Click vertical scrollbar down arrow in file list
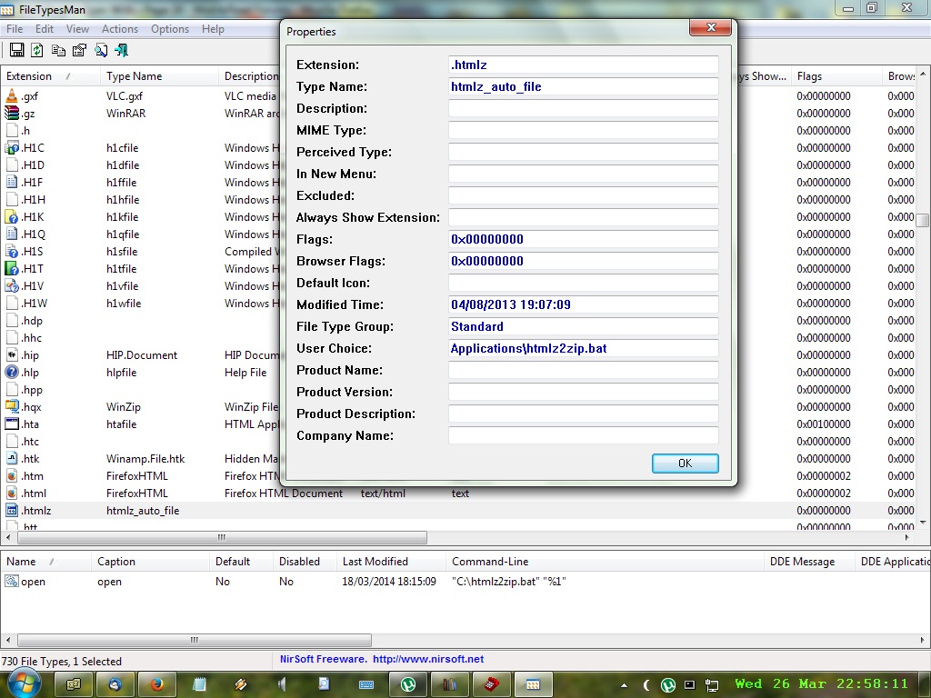The height and width of the screenshot is (698, 931). click(922, 523)
